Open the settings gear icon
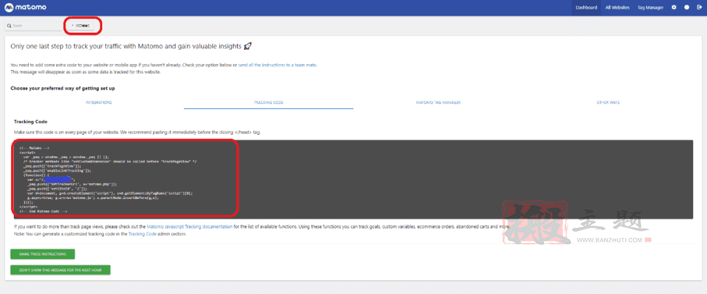Viewport: 707px width, 294px height. coord(674,8)
